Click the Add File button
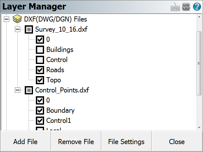Image resolution: width=203 pixels, height=152 pixels. (25, 142)
